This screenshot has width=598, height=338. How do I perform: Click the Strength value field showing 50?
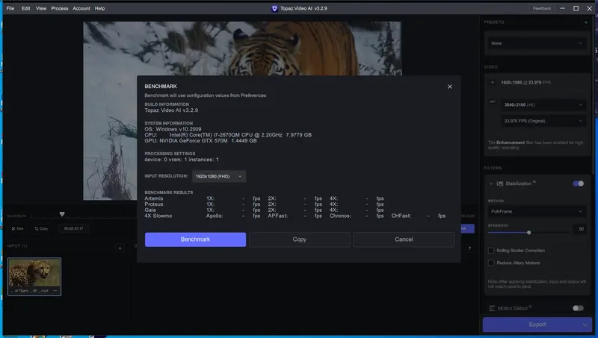coord(581,229)
